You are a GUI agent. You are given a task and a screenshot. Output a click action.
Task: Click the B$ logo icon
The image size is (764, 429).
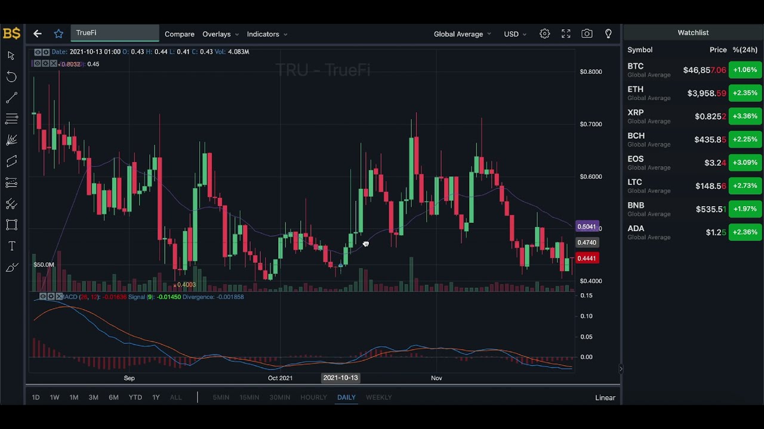coord(11,33)
